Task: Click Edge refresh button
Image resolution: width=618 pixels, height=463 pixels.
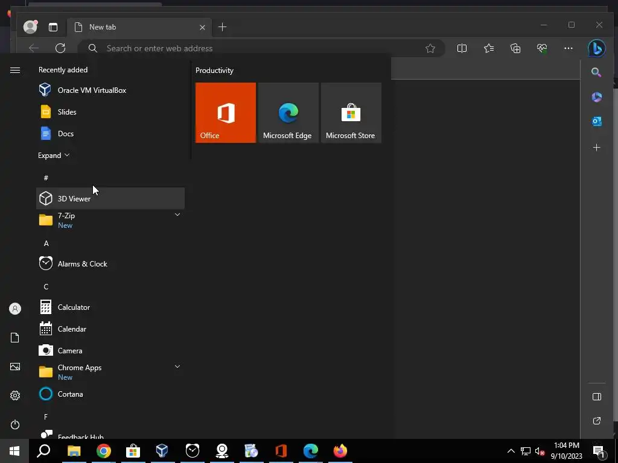Action: coord(60,48)
